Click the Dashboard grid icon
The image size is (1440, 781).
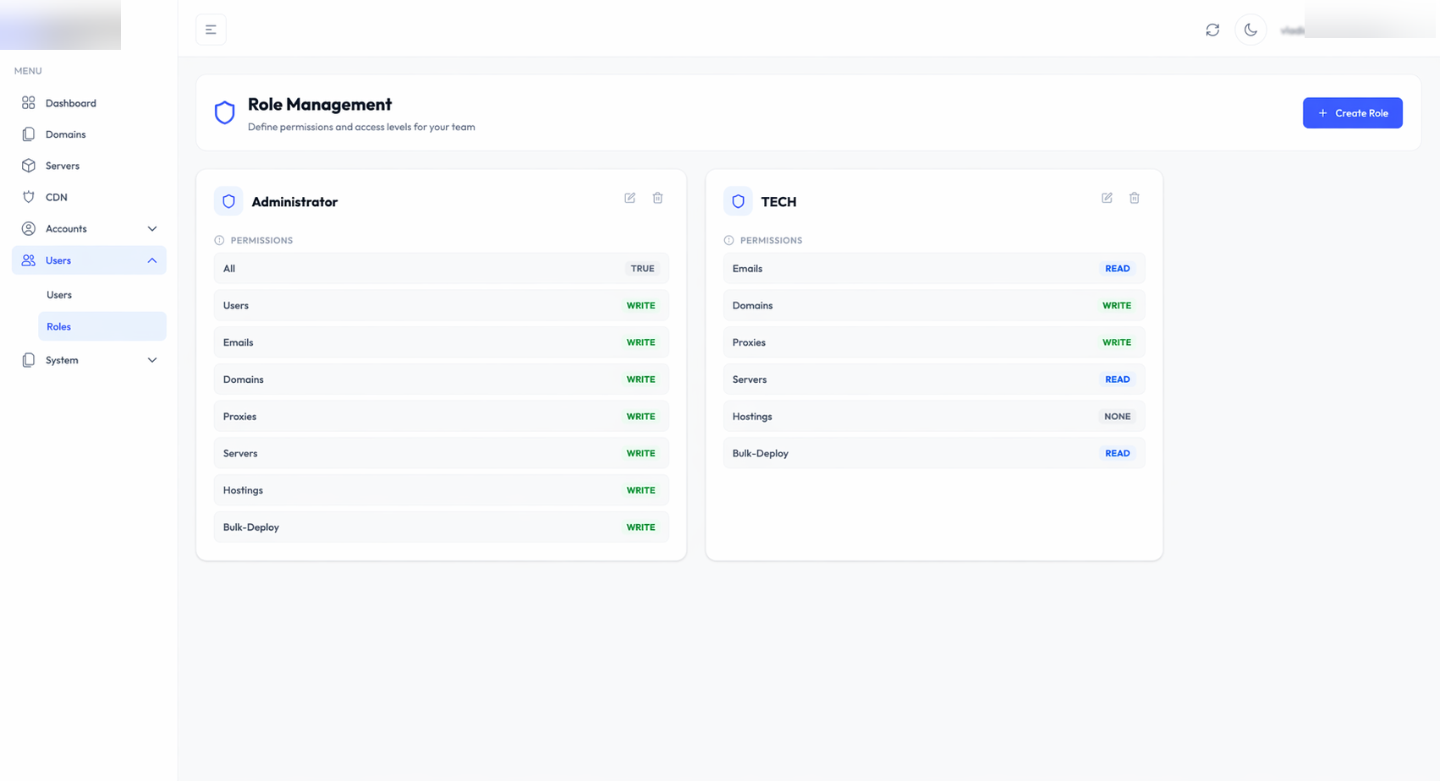pos(29,103)
